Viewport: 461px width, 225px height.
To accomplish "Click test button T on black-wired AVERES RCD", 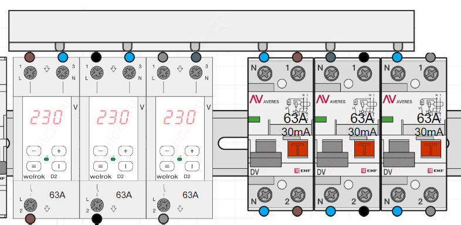I will point(364,149).
